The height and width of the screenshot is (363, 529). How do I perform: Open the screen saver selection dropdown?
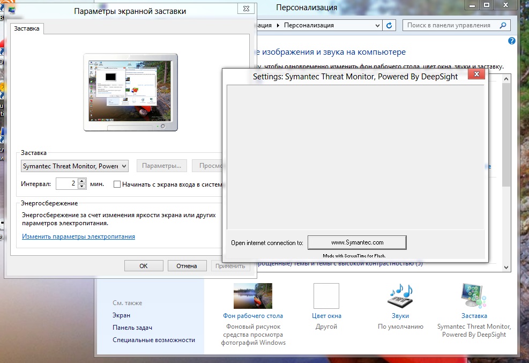74,166
